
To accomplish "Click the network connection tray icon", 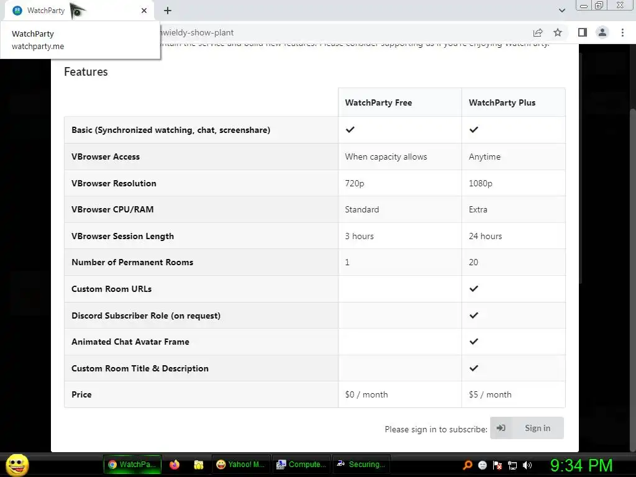I will 512,465.
